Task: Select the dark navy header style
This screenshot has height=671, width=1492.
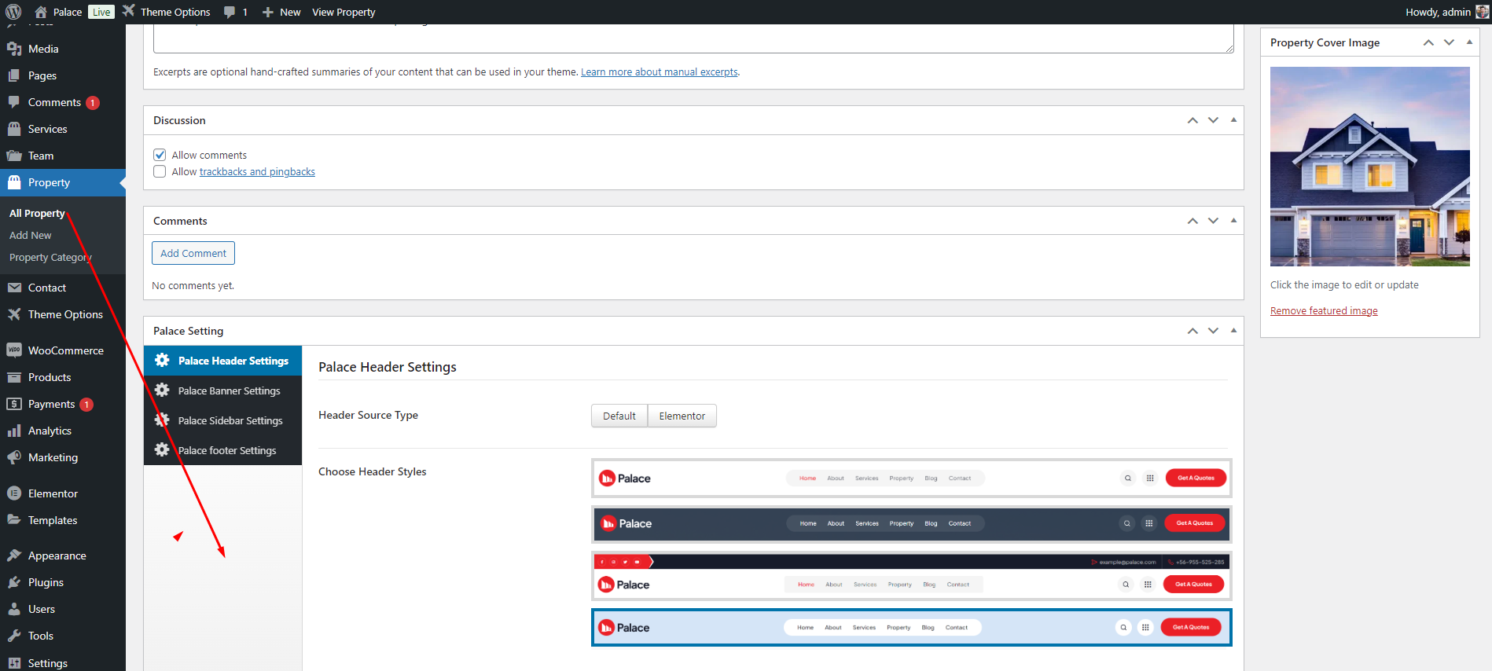Action: (x=911, y=524)
